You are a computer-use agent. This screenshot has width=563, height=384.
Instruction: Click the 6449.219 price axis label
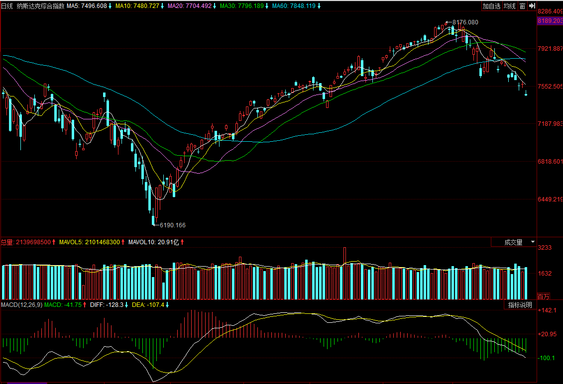550,199
